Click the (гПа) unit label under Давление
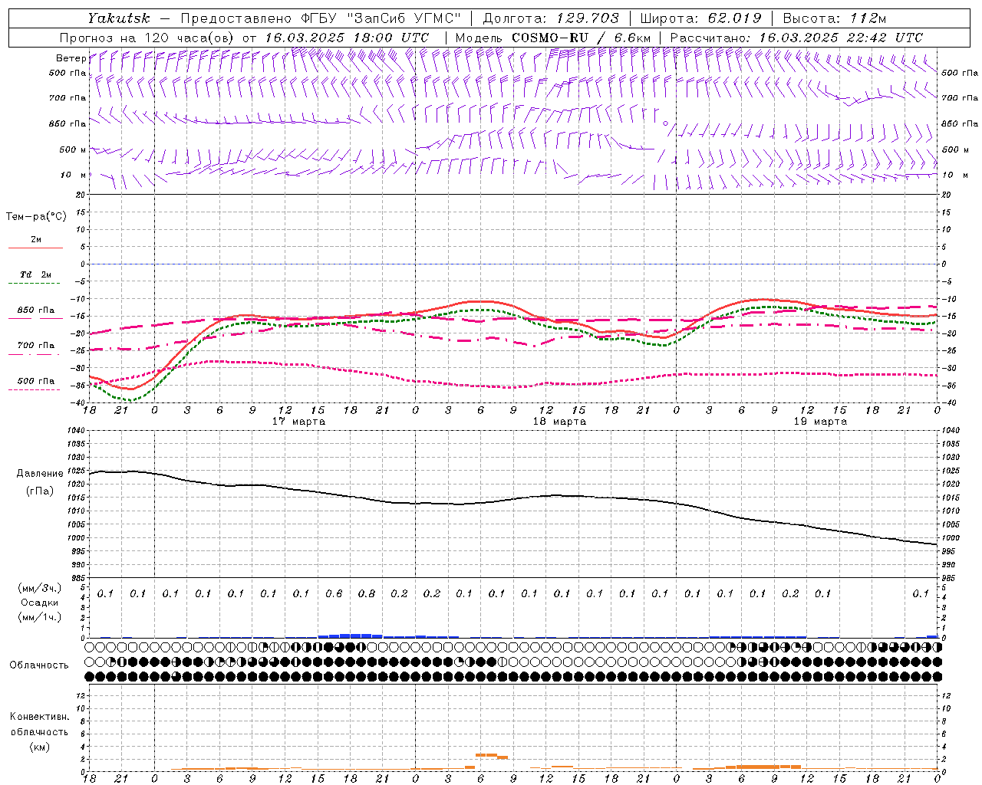Screen dimensions: 982x785 coord(40,491)
